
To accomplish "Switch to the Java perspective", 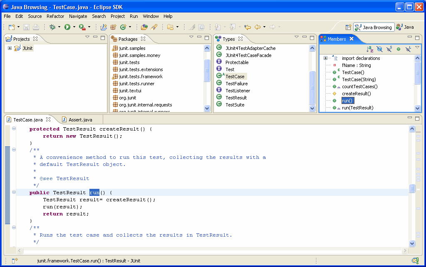I will (x=405, y=27).
